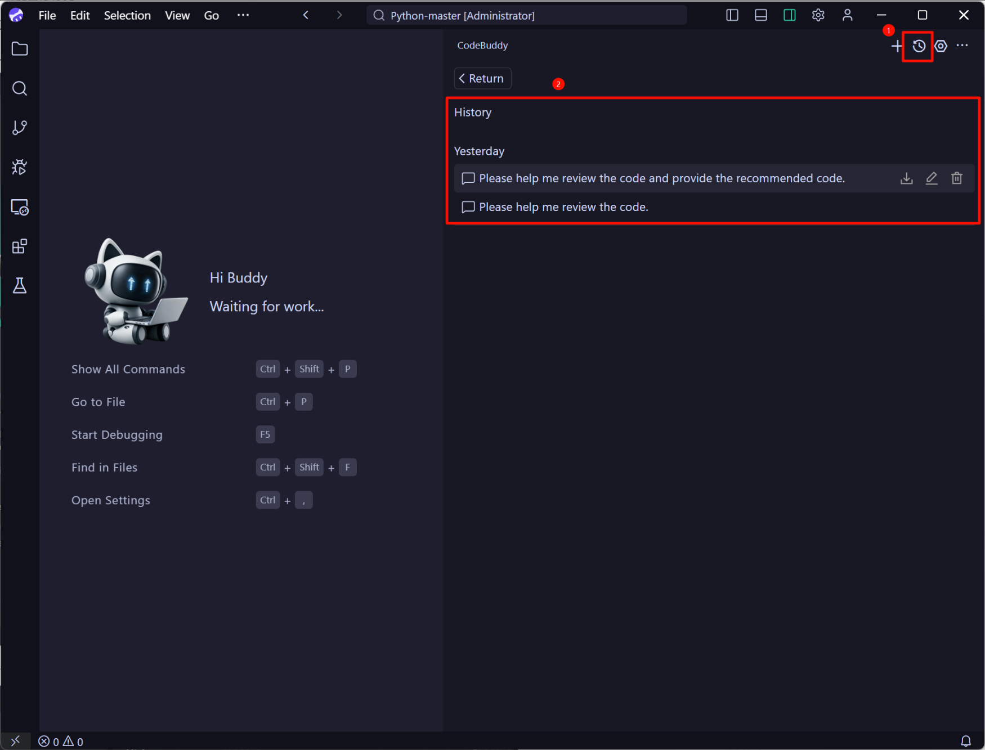Open the Run and Debug panel
Viewport: 985px width, 750px height.
[19, 167]
